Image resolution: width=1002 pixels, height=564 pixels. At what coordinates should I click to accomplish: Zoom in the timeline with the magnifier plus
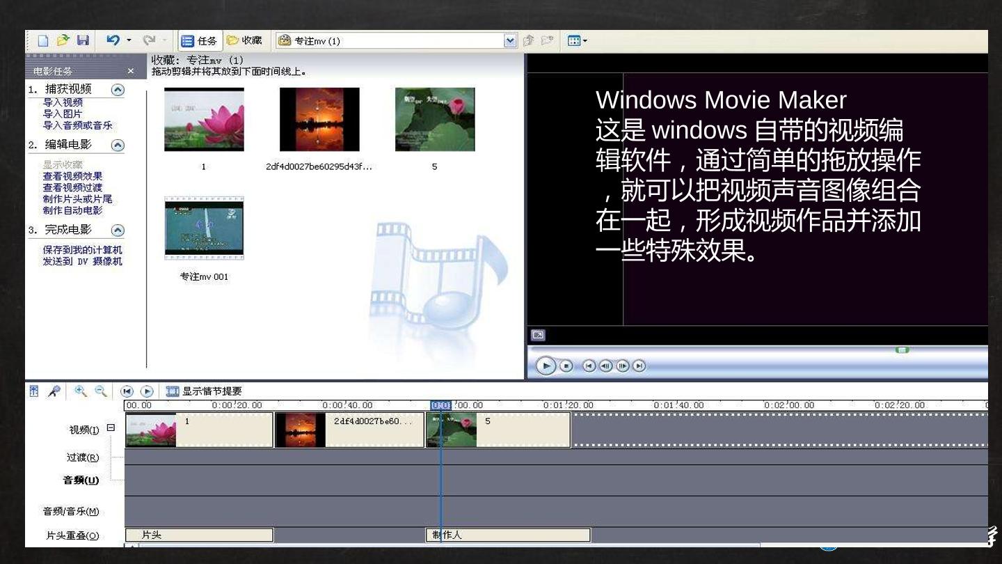click(x=81, y=391)
